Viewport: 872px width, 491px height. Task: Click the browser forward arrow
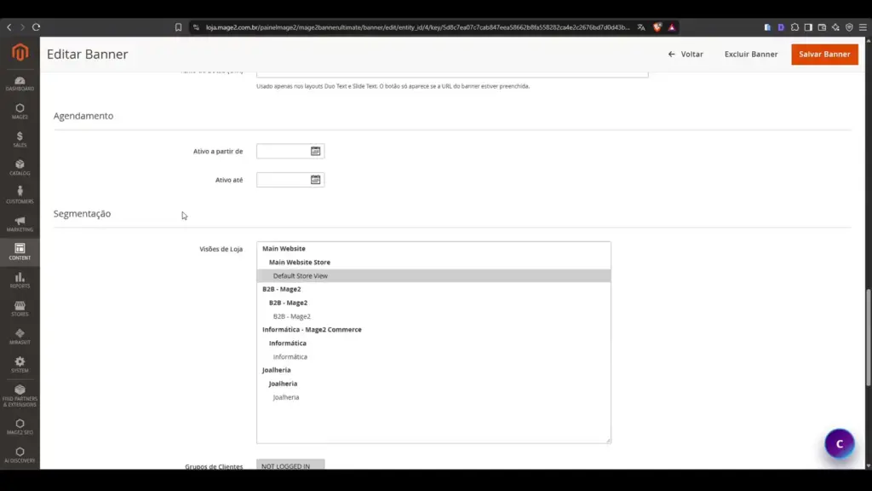click(x=22, y=26)
